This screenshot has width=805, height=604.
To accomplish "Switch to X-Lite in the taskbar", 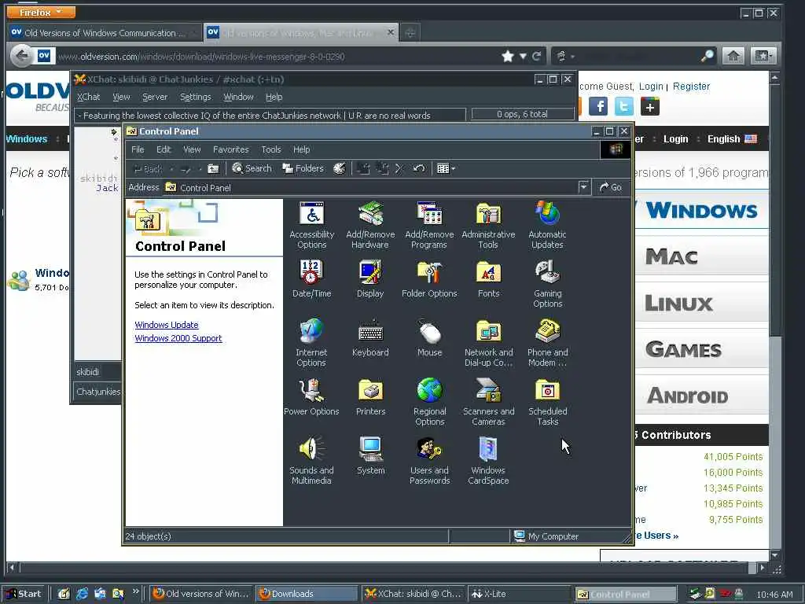I will (x=518, y=594).
